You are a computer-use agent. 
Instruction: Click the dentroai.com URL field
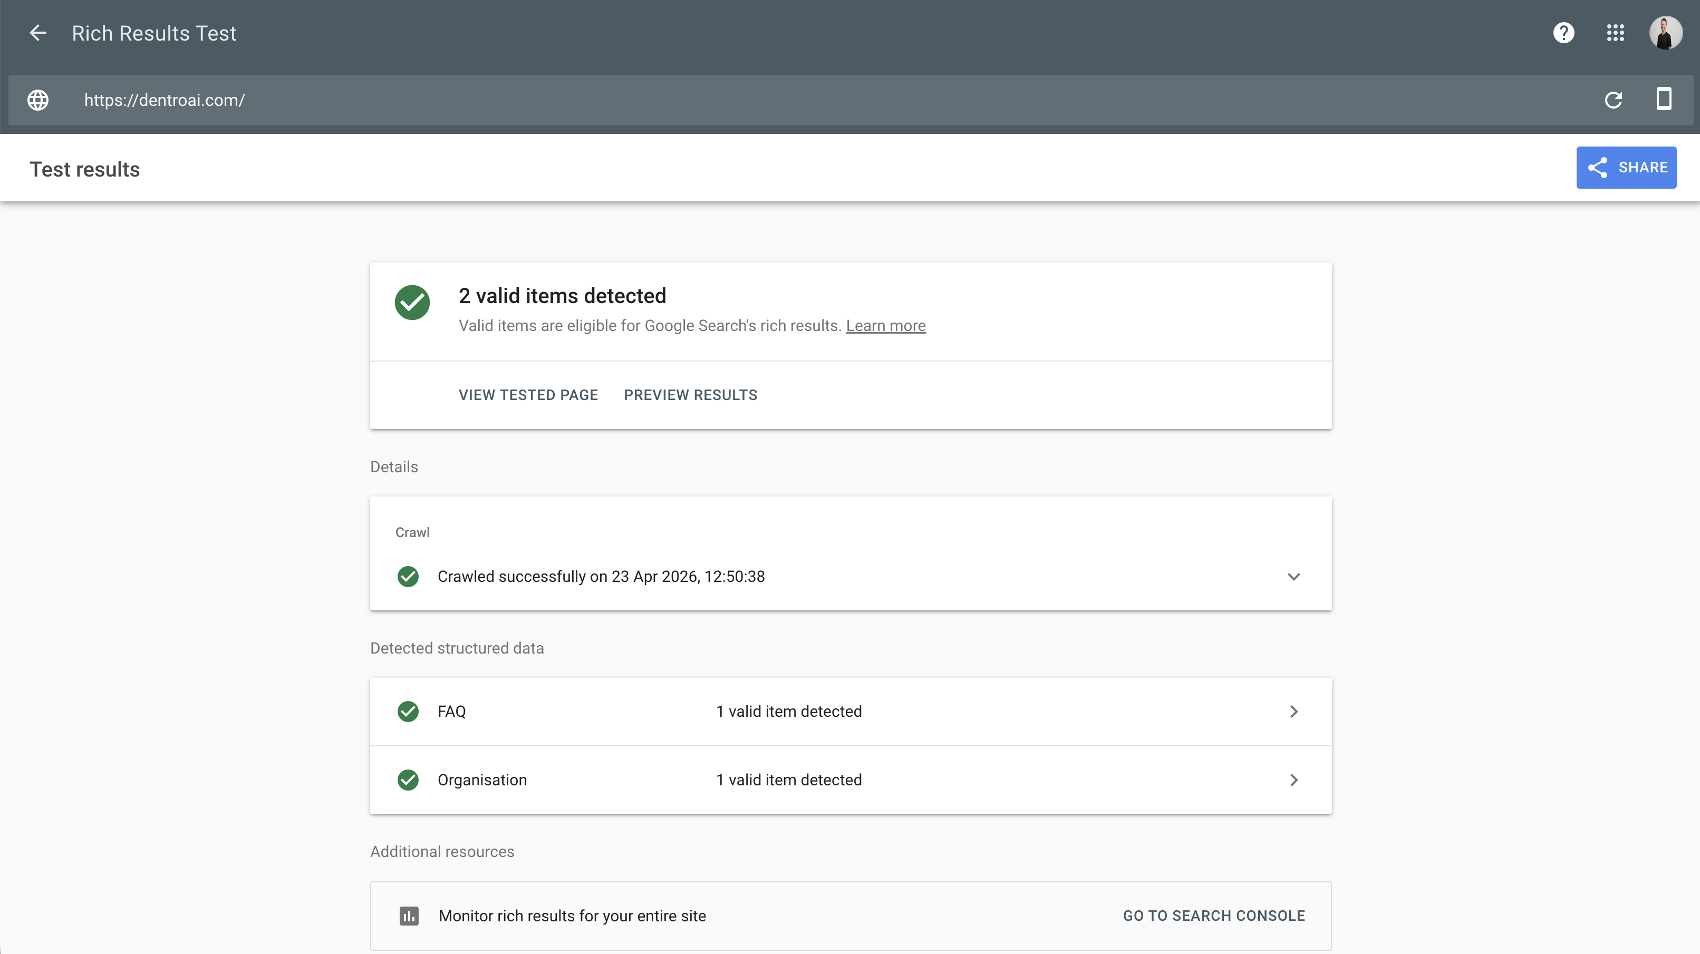point(165,100)
